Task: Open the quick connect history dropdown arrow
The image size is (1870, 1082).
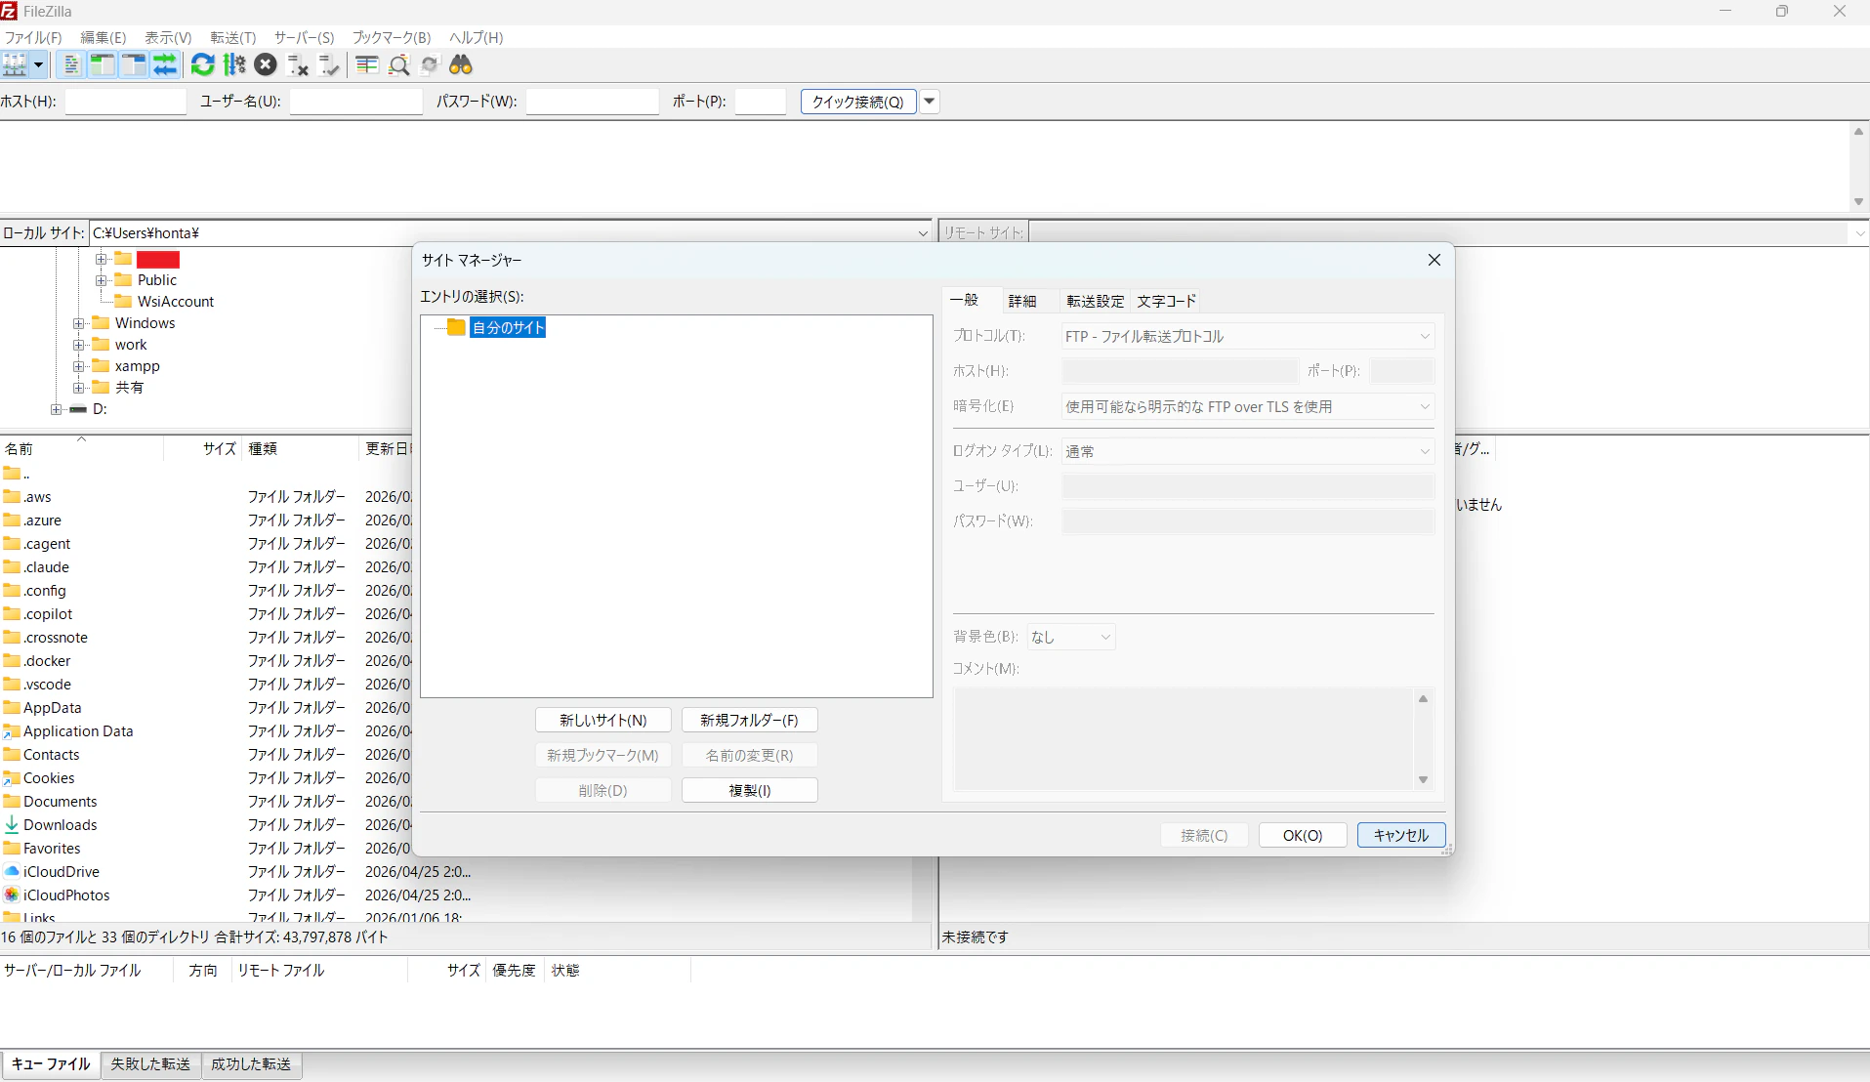Action: (930, 102)
